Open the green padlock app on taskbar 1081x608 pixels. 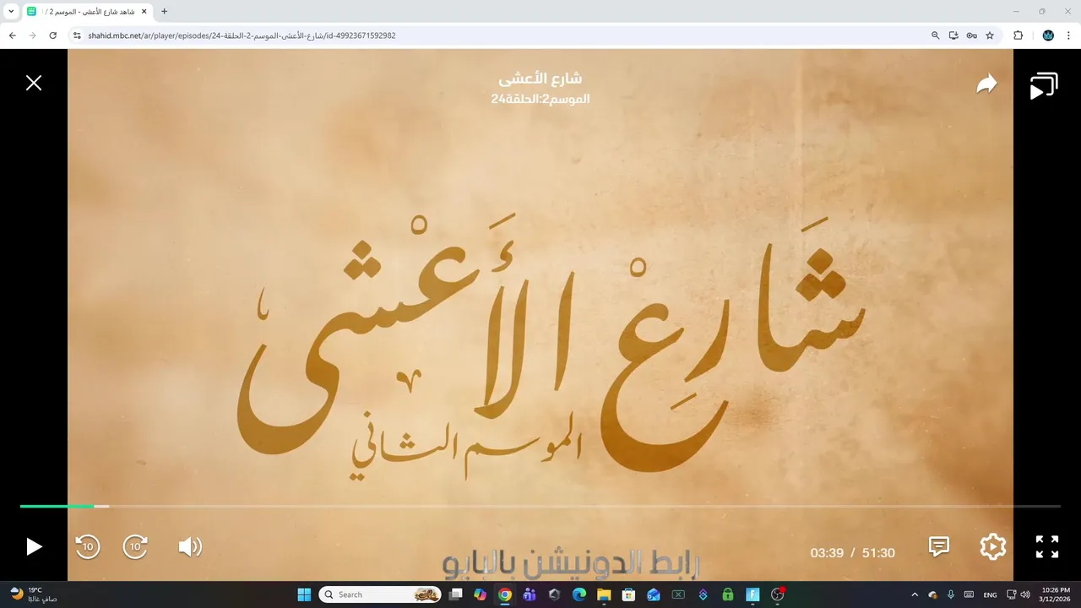point(728,594)
